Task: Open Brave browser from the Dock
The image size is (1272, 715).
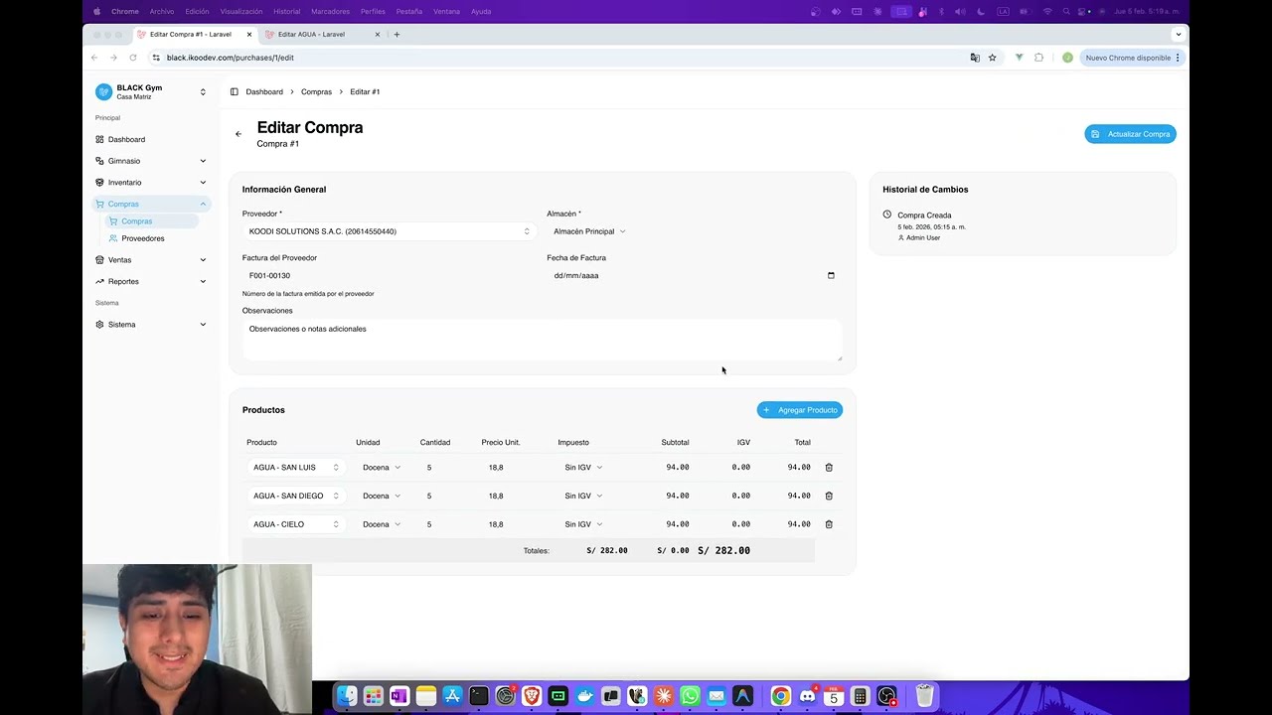Action: point(532,696)
